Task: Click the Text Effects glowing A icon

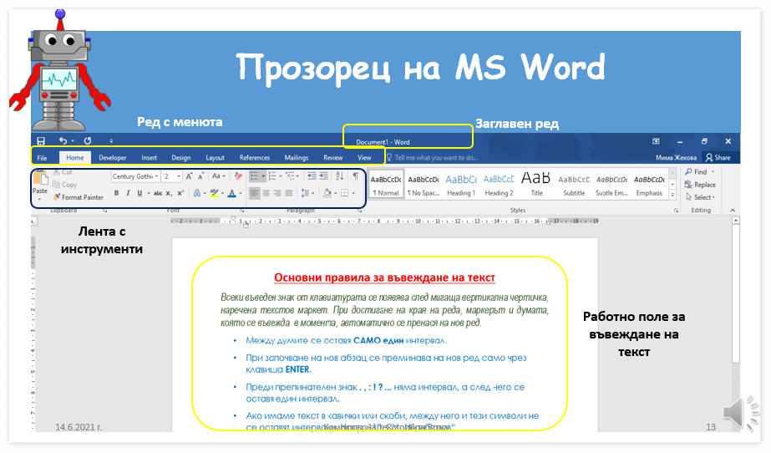Action: click(x=196, y=193)
